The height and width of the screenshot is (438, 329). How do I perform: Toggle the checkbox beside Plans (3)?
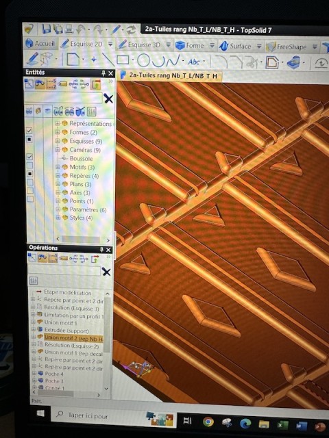coord(30,183)
